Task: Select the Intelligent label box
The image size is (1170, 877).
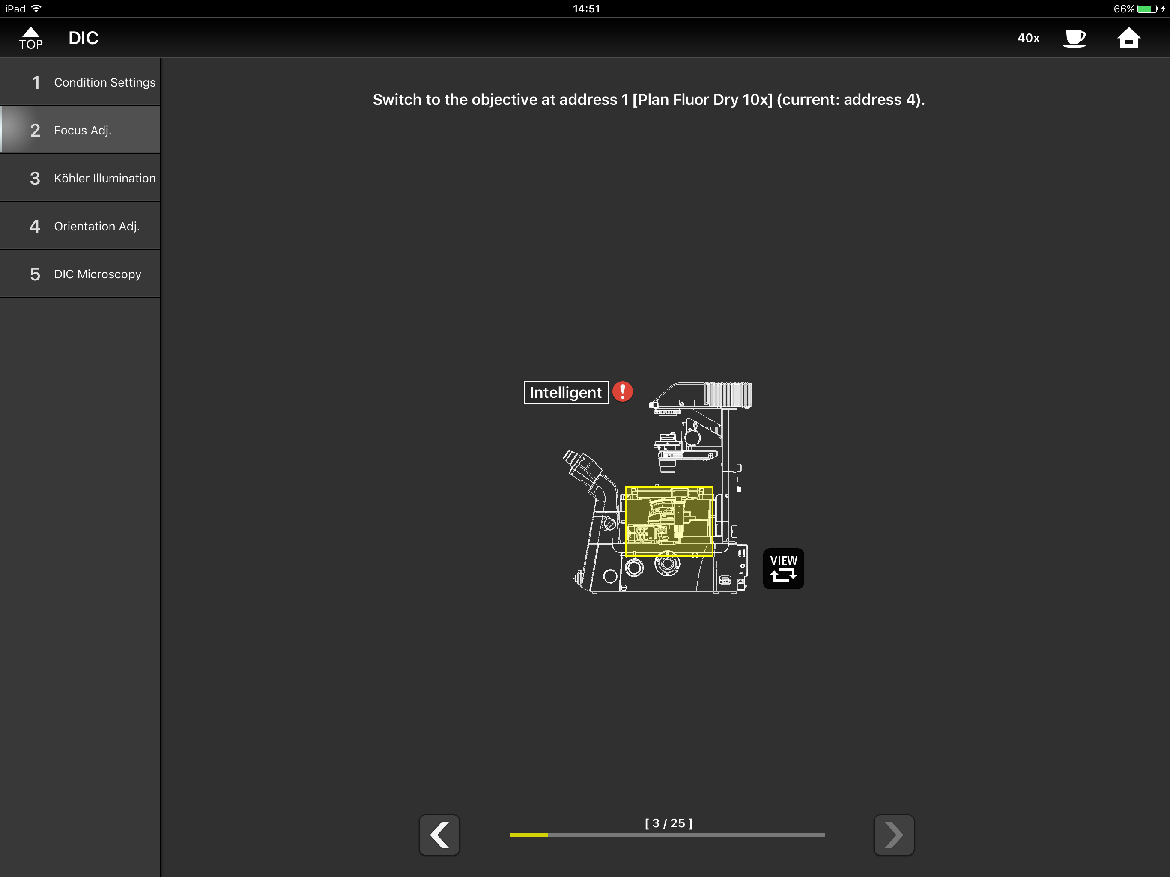Action: coord(566,392)
